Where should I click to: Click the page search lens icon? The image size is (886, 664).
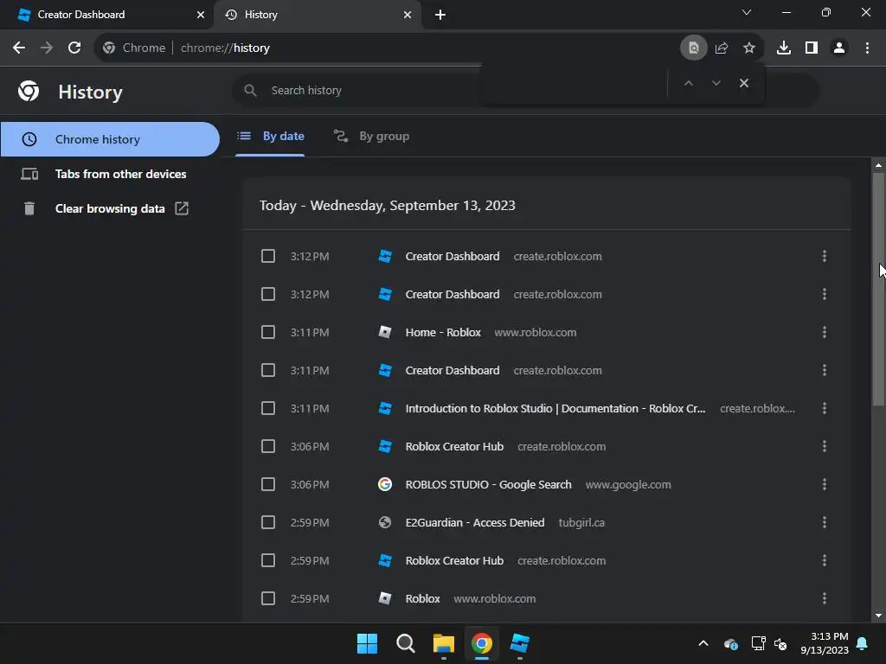[693, 48]
